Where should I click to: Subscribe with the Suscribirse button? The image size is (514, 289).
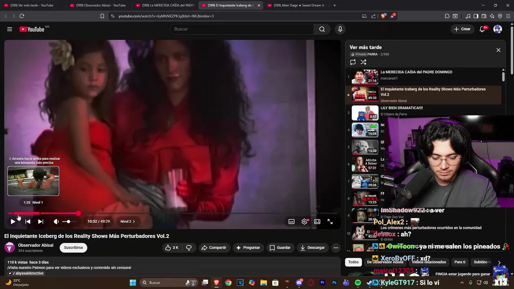coord(73,248)
